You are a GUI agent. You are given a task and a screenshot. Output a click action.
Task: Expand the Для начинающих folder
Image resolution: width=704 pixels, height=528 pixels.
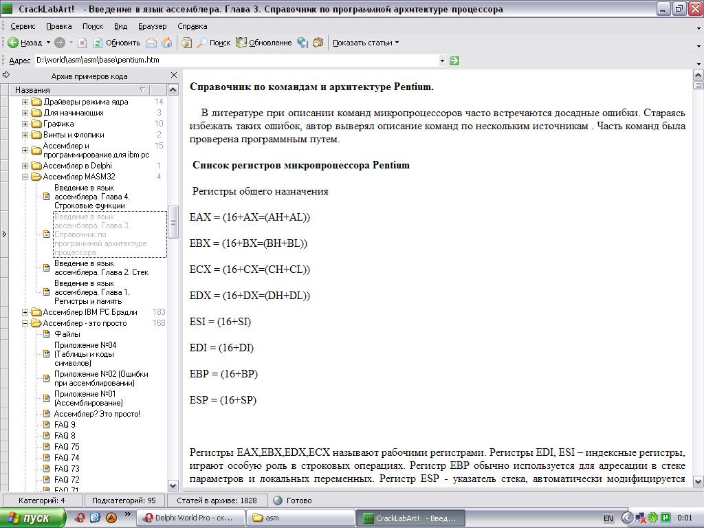point(25,113)
